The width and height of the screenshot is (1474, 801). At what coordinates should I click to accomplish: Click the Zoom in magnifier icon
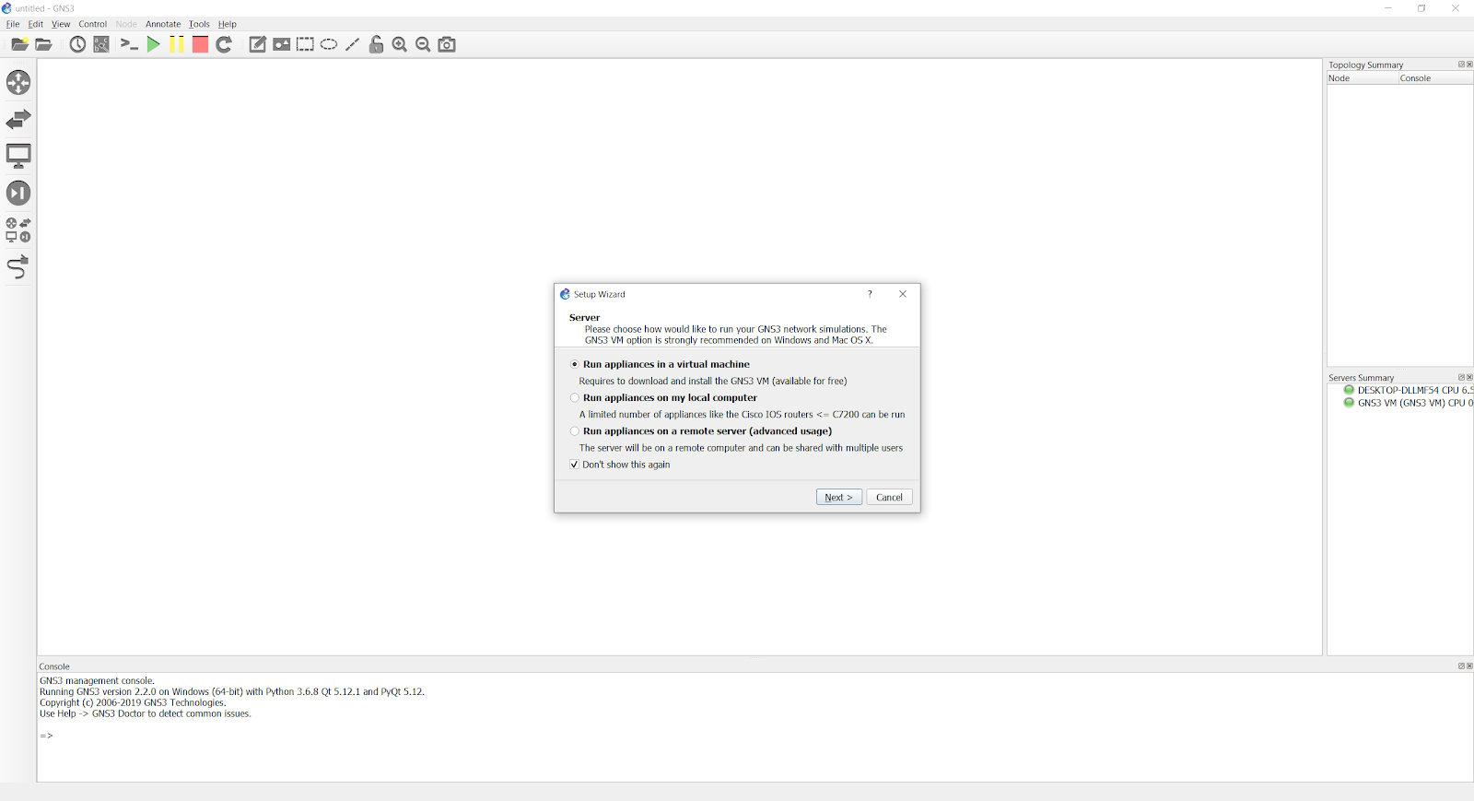pyautogui.click(x=400, y=44)
